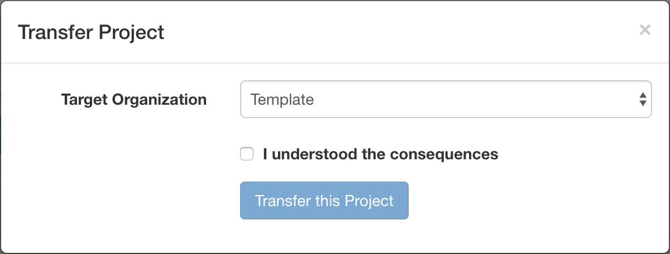Click the I understood the consequences label
This screenshot has width=670, height=254.
[x=381, y=154]
